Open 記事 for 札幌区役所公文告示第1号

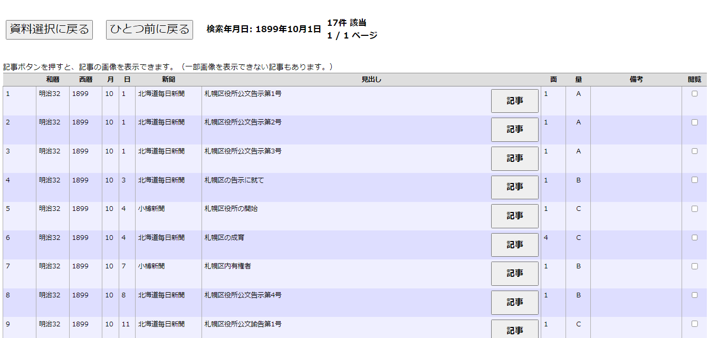(x=515, y=101)
